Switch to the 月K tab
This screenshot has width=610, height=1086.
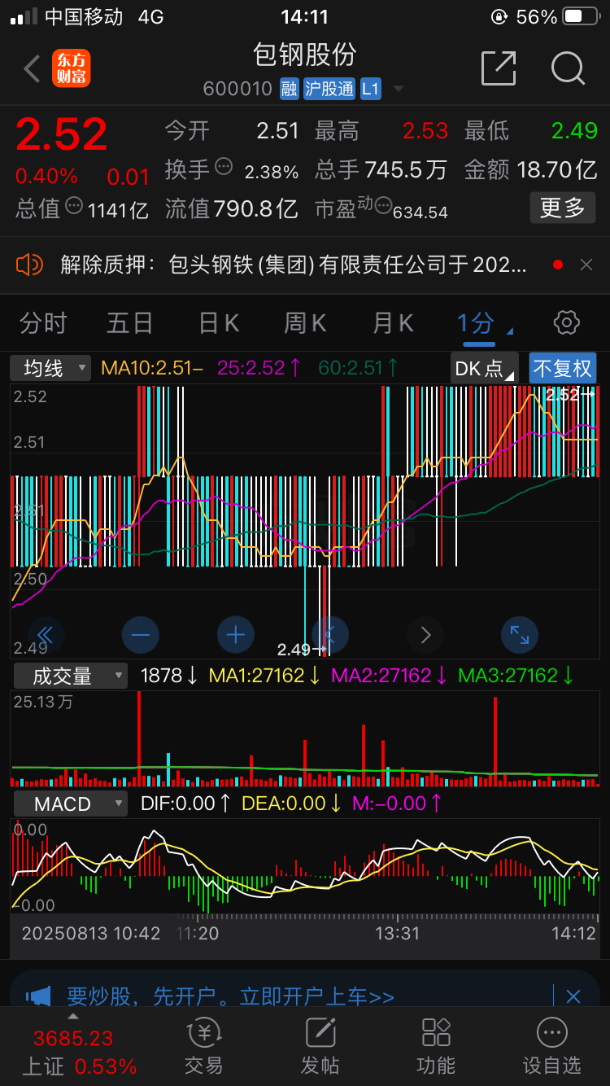coord(393,323)
